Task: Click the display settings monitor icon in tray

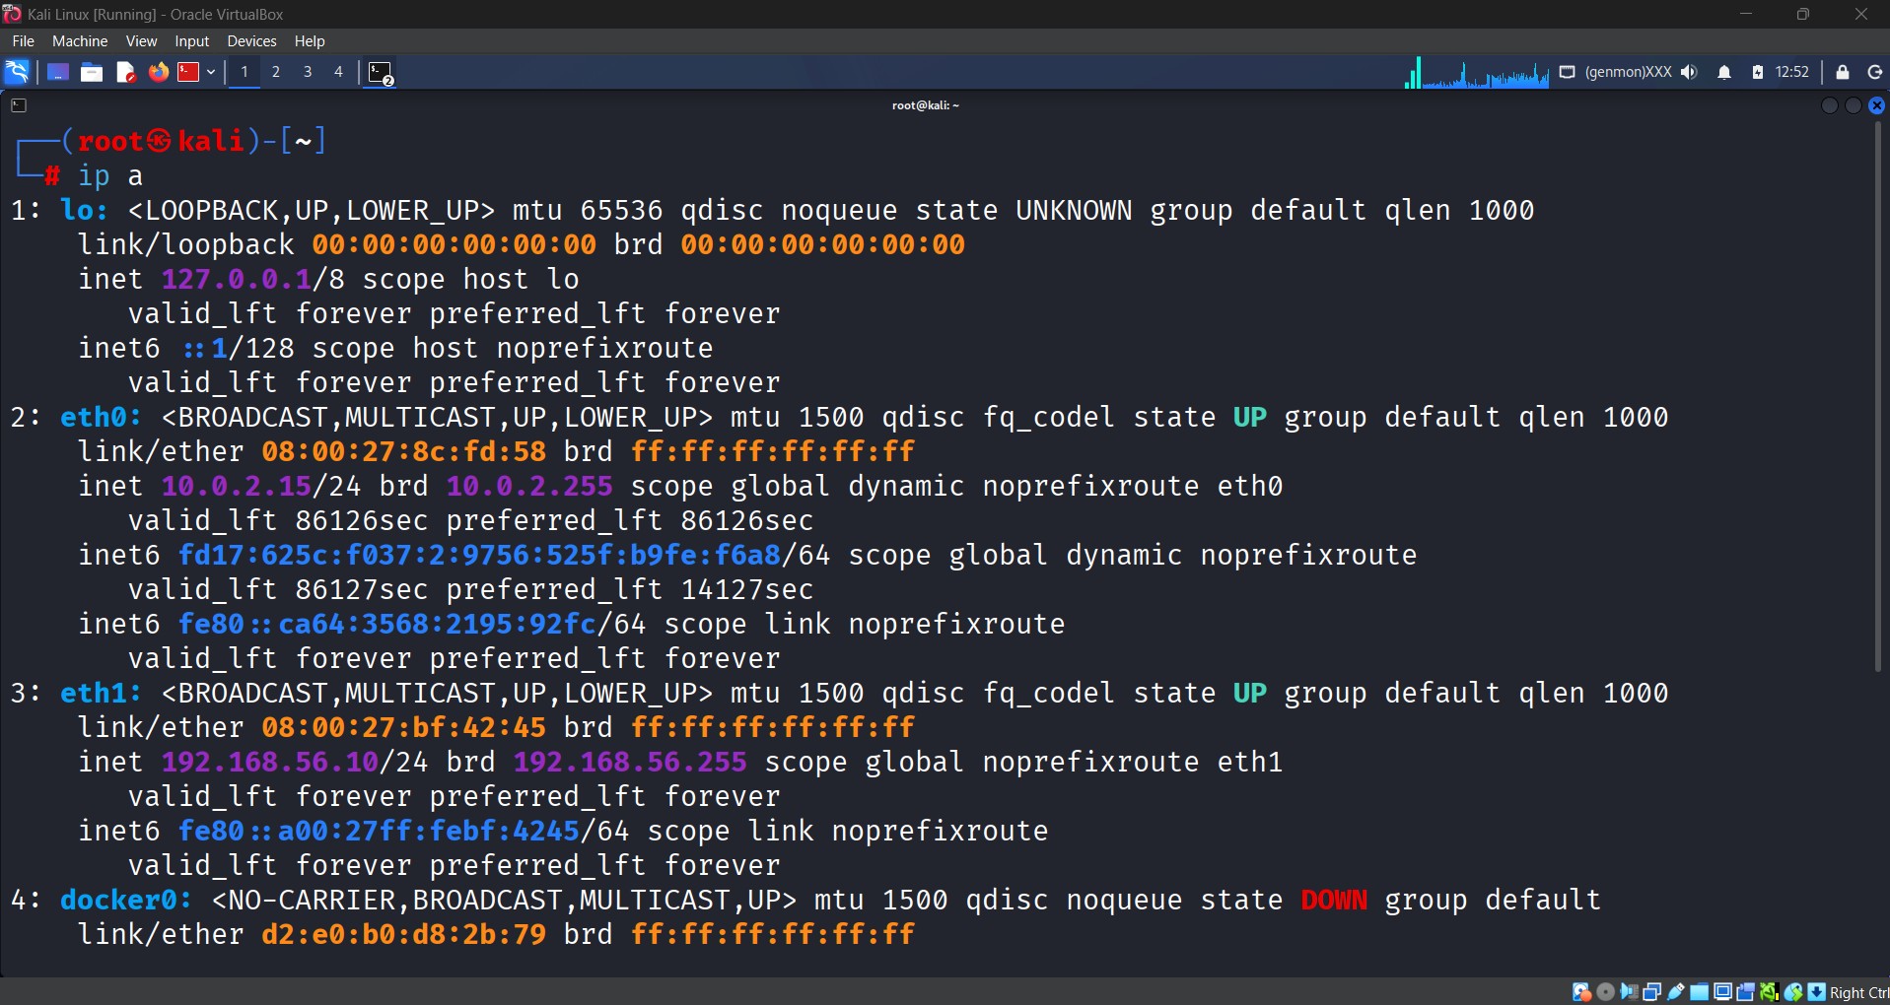Action: pyautogui.click(x=1567, y=72)
